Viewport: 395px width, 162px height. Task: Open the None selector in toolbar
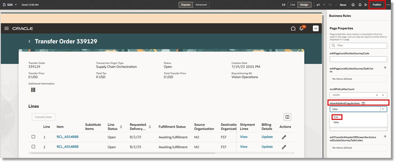[343, 5]
